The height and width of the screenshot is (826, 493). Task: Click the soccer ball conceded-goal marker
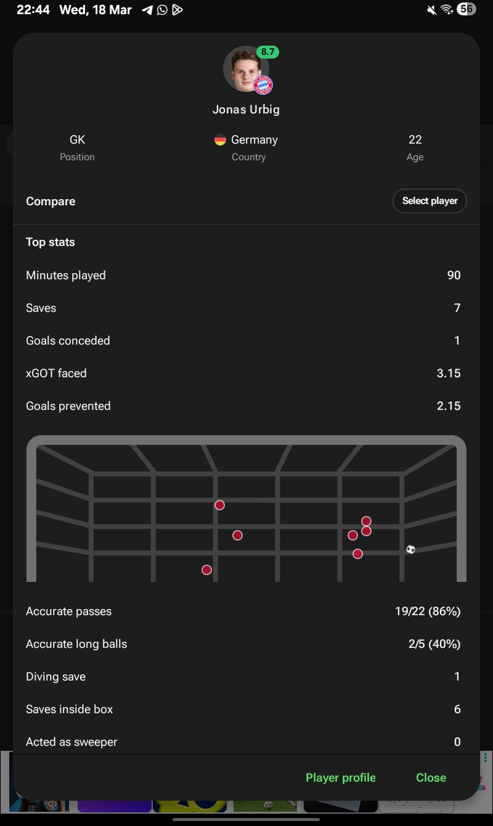[410, 549]
